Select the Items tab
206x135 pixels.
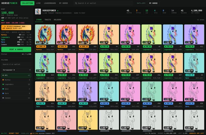point(39,20)
